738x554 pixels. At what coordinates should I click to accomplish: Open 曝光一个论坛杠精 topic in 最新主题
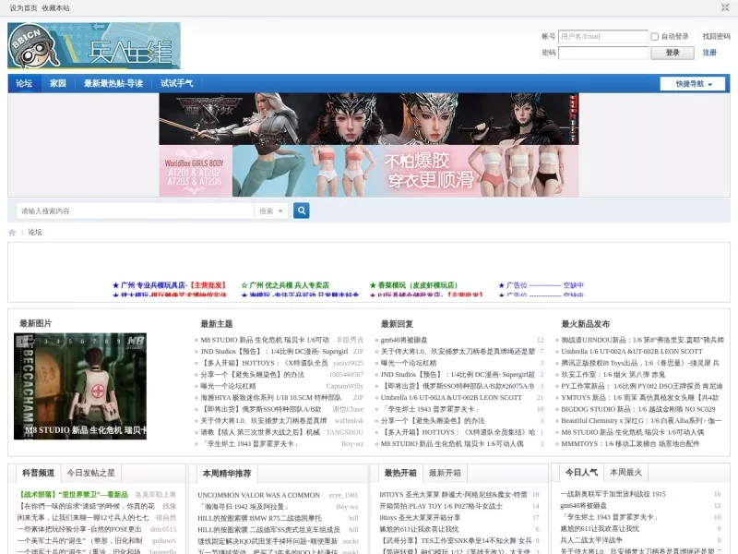tap(228, 386)
